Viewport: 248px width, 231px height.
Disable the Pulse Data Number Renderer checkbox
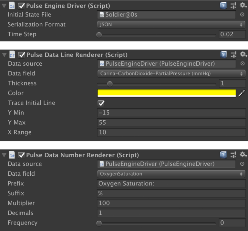(22, 155)
